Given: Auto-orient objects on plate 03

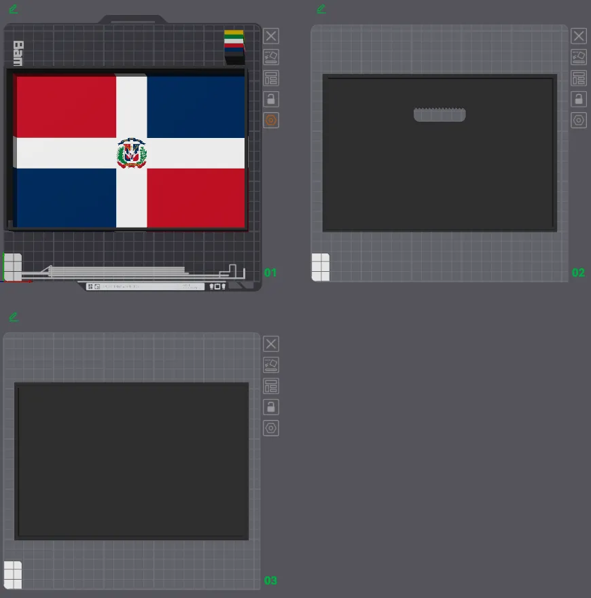Looking at the screenshot, I should point(271,365).
